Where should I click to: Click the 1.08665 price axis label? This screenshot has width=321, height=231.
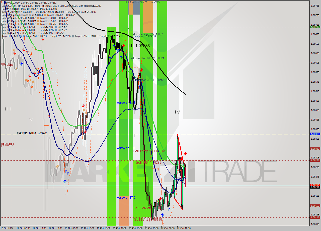[315, 44]
